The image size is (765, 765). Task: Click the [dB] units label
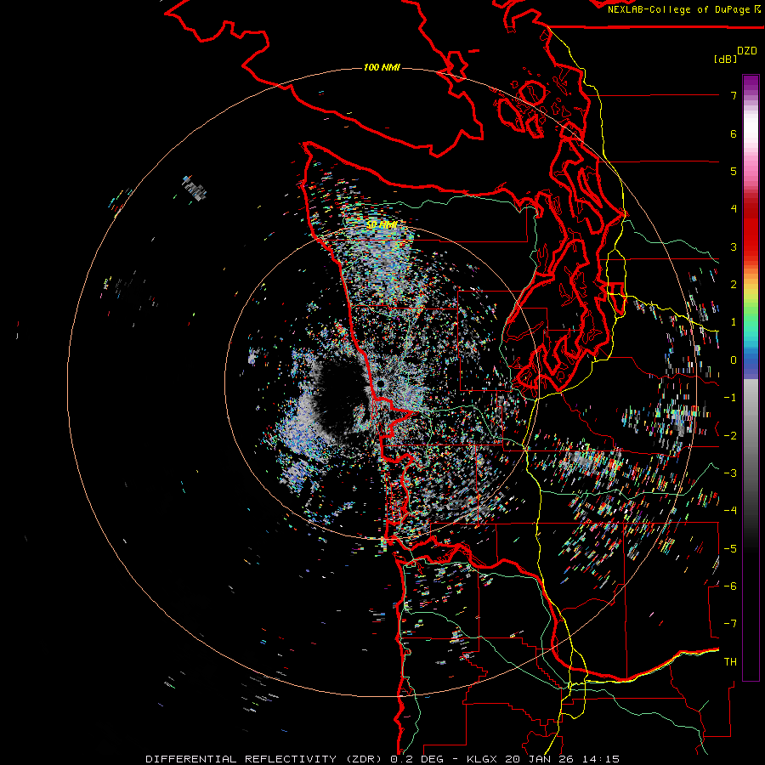[725, 59]
